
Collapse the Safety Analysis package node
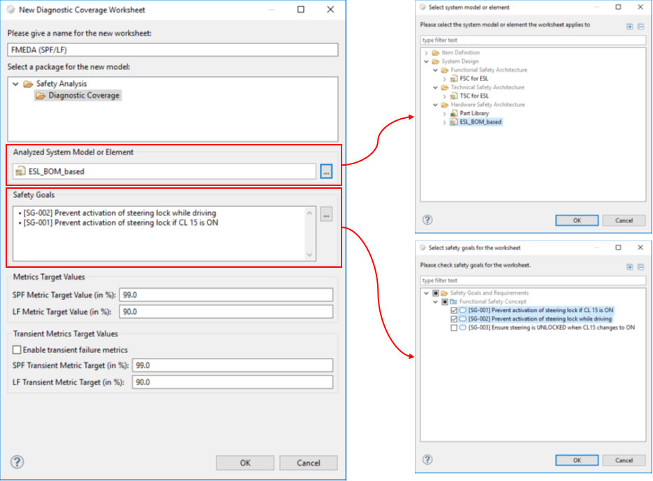pos(15,84)
